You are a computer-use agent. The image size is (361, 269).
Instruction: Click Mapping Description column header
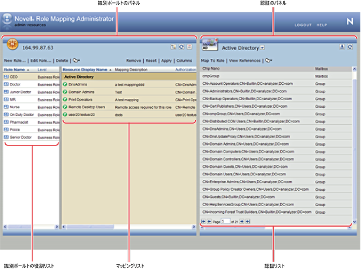tap(131, 69)
